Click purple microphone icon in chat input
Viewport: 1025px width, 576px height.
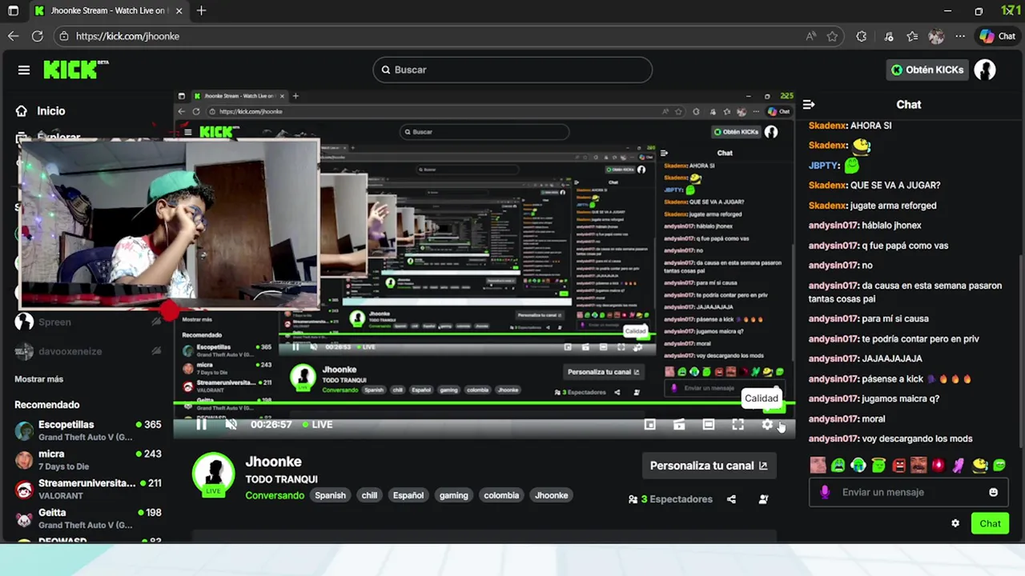click(825, 492)
